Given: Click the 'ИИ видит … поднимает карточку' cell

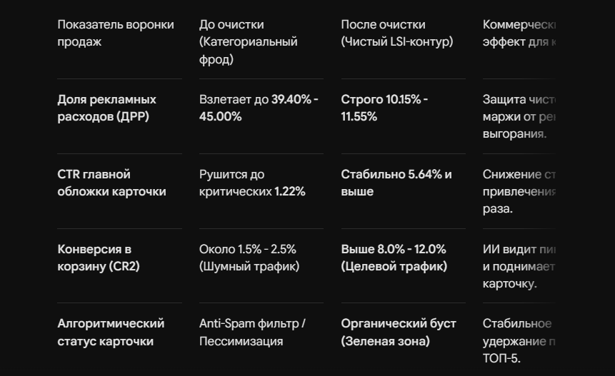Looking at the screenshot, I should point(519,266).
